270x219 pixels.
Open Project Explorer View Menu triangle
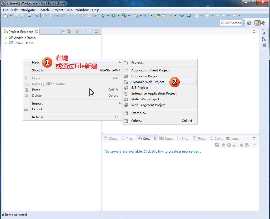point(85,31)
